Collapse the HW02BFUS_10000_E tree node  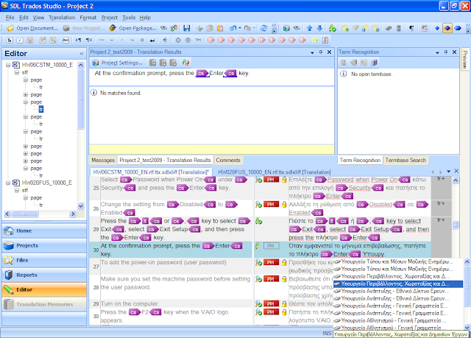pos(8,183)
